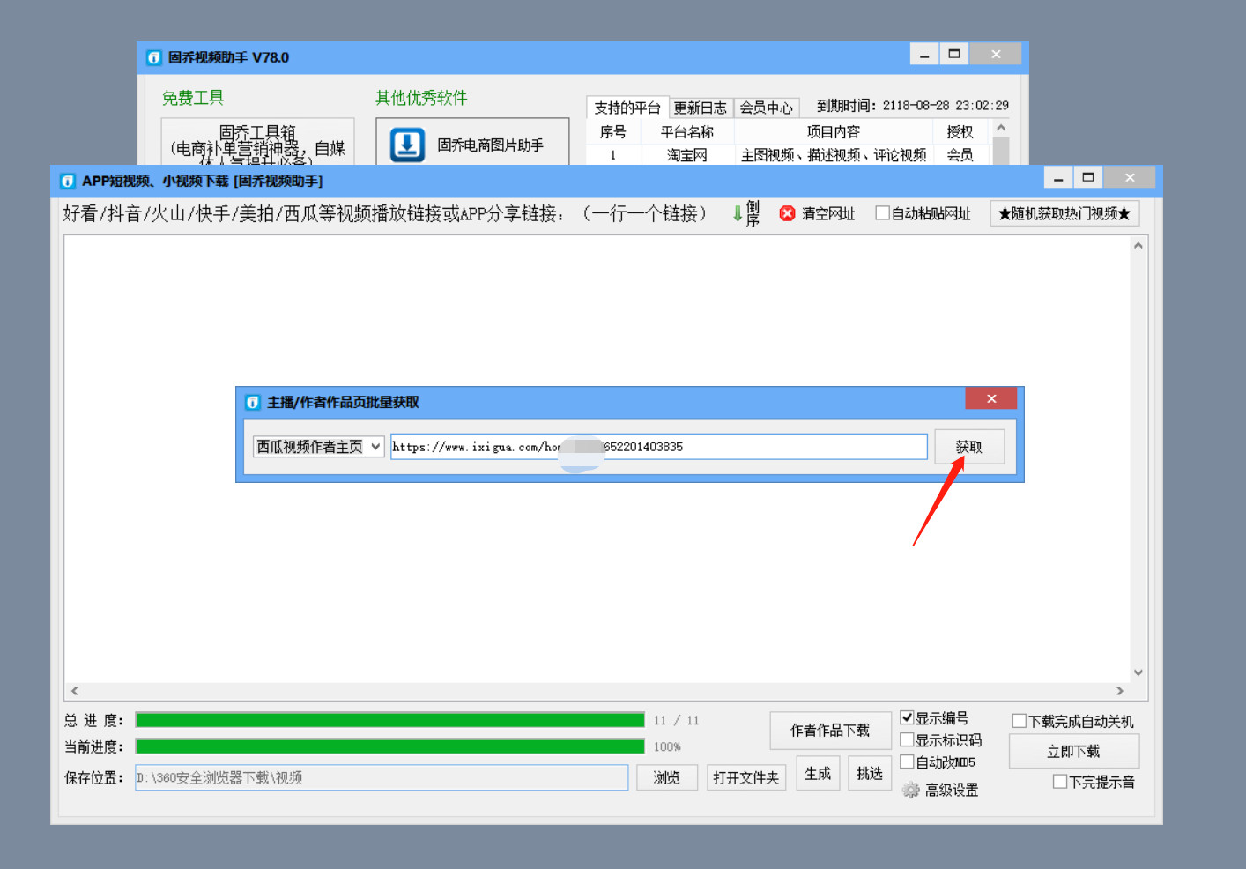Enable the 显示标识码 checkbox

point(907,739)
